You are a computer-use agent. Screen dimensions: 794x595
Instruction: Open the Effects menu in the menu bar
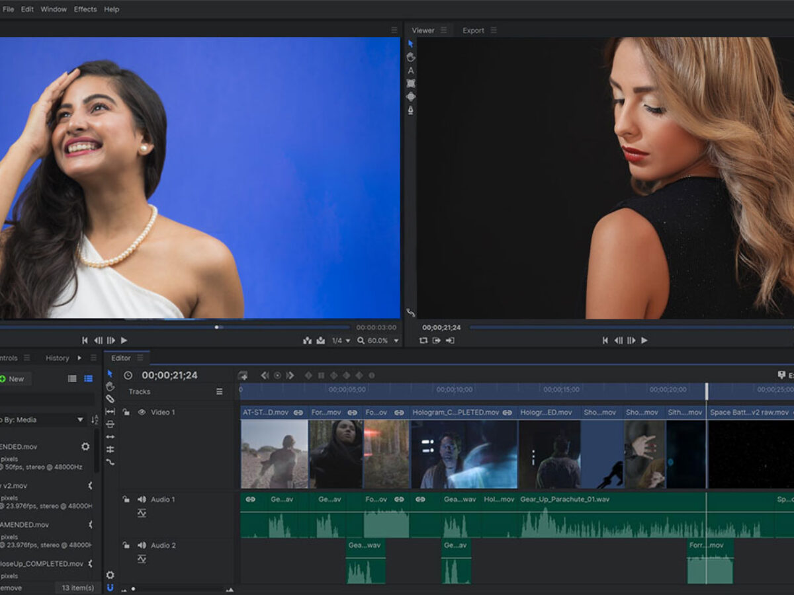[x=85, y=9]
